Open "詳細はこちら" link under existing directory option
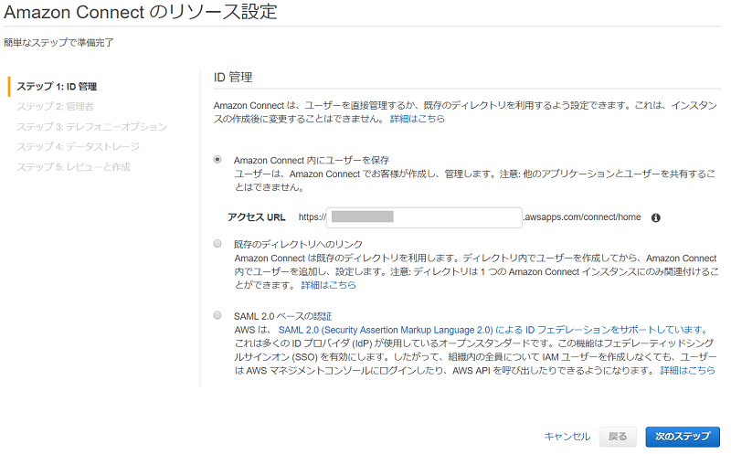The image size is (731, 454). (328, 285)
